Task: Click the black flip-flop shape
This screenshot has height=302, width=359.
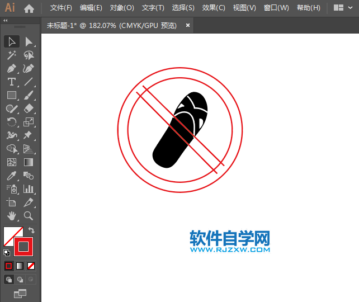Action: point(180,130)
